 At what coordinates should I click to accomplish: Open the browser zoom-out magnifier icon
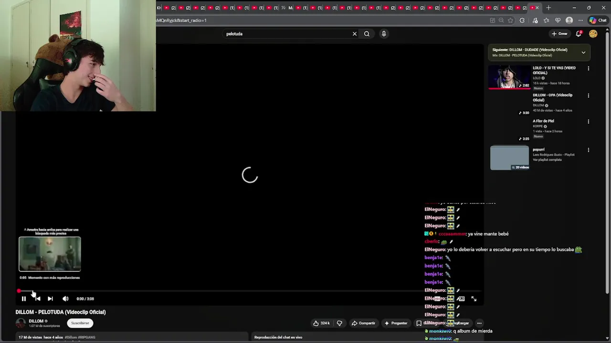click(x=501, y=20)
